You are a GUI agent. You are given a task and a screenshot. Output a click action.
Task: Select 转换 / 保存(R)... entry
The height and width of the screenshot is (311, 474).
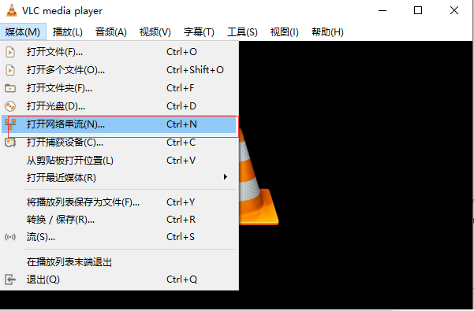point(119,220)
